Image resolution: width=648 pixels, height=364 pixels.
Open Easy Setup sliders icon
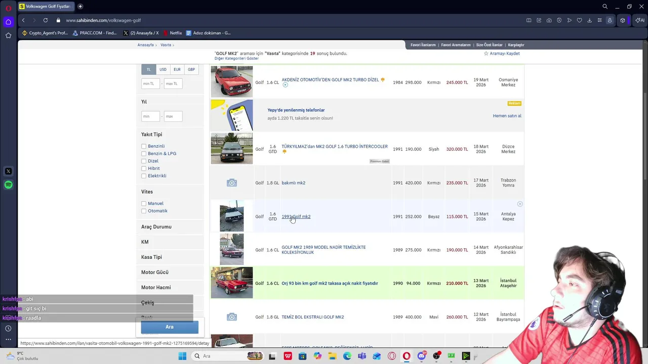click(x=600, y=20)
